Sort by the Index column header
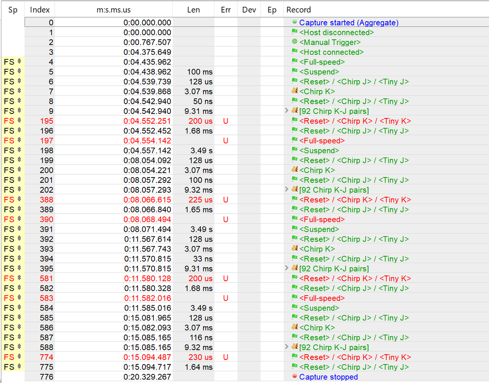 tap(40, 10)
